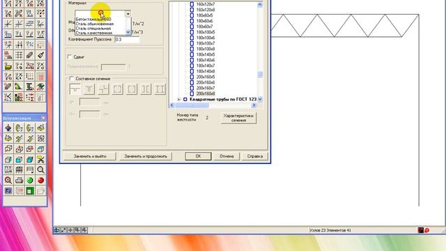Select the paintbrush icon in the upper tool palette

(40, 55)
